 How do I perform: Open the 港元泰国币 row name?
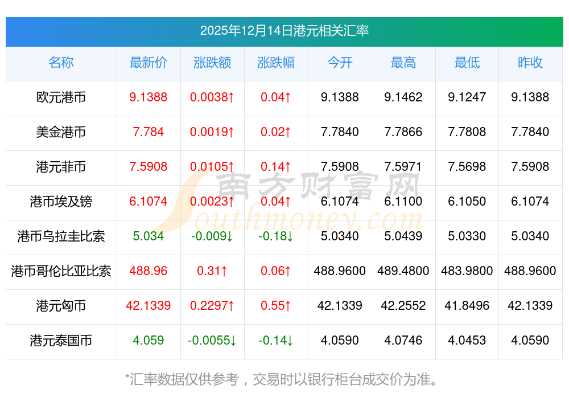pos(61,341)
